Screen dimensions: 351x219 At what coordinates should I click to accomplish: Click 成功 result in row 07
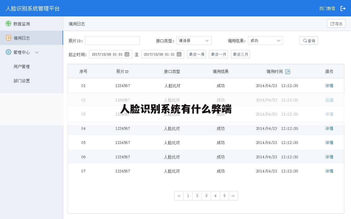point(221,171)
